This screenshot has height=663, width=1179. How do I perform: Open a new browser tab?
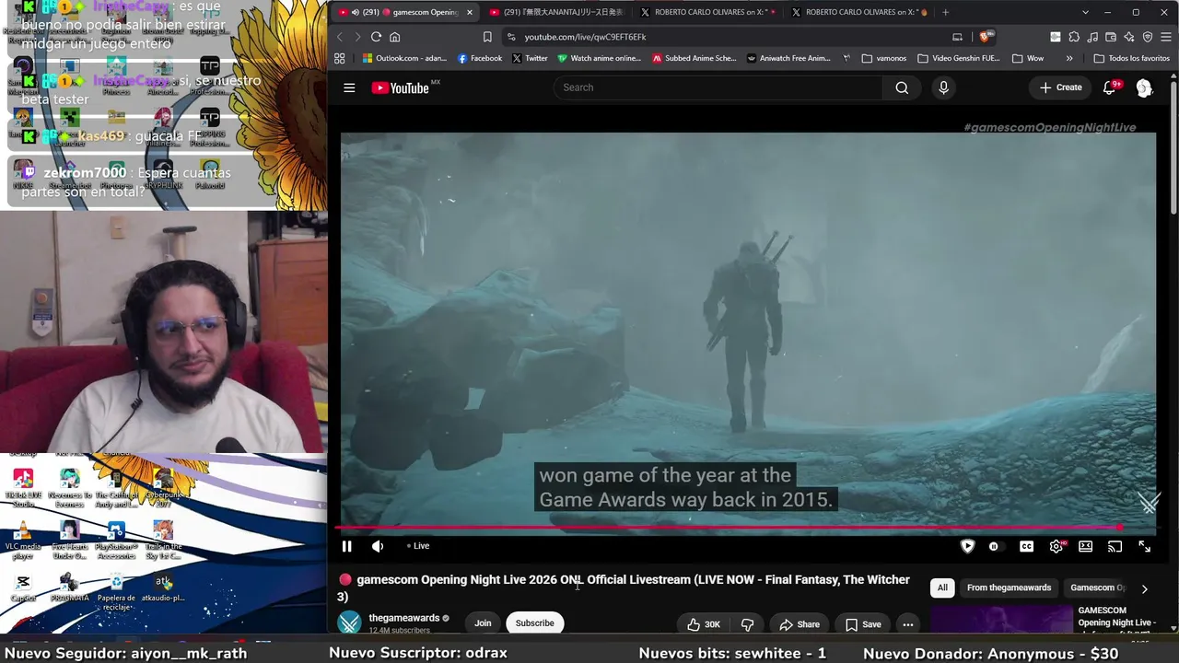945,12
